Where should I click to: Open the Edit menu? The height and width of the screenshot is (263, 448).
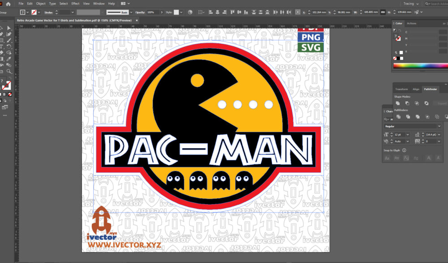coord(30,4)
